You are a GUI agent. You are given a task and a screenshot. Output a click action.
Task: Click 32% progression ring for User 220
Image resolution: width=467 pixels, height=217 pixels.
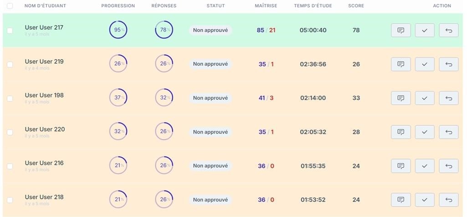[118, 131]
